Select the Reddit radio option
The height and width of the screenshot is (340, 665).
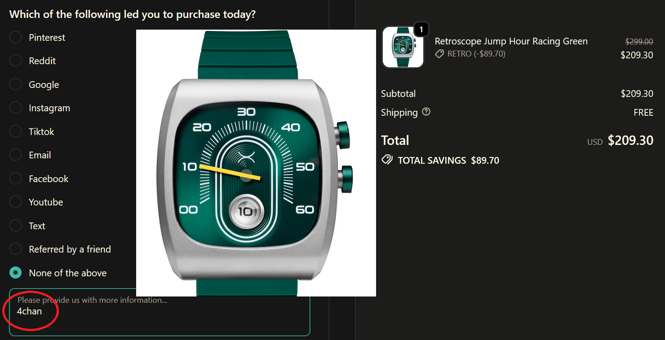(16, 61)
